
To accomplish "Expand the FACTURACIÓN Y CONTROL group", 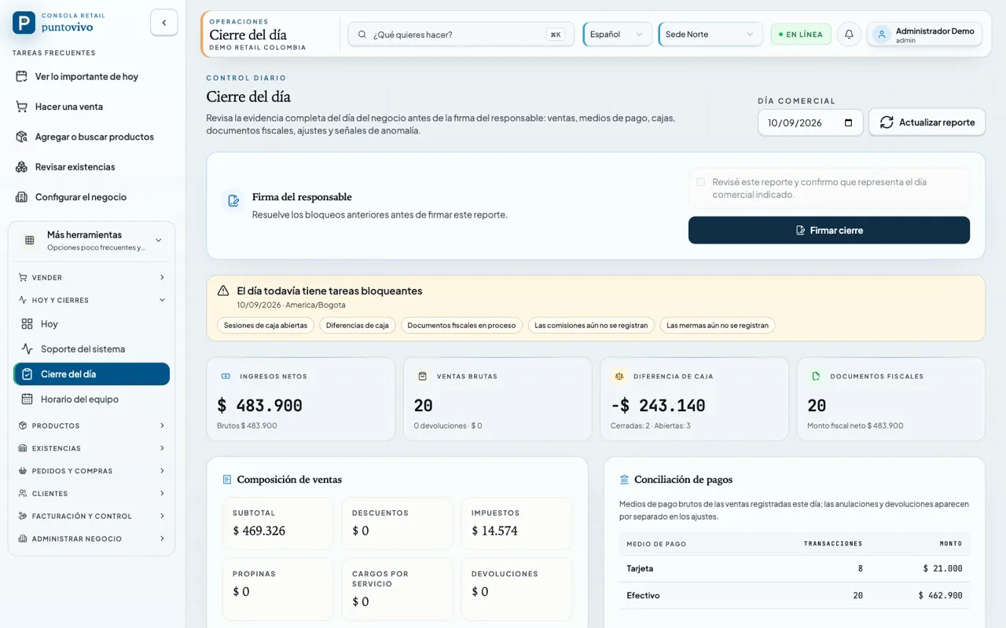I will point(92,517).
